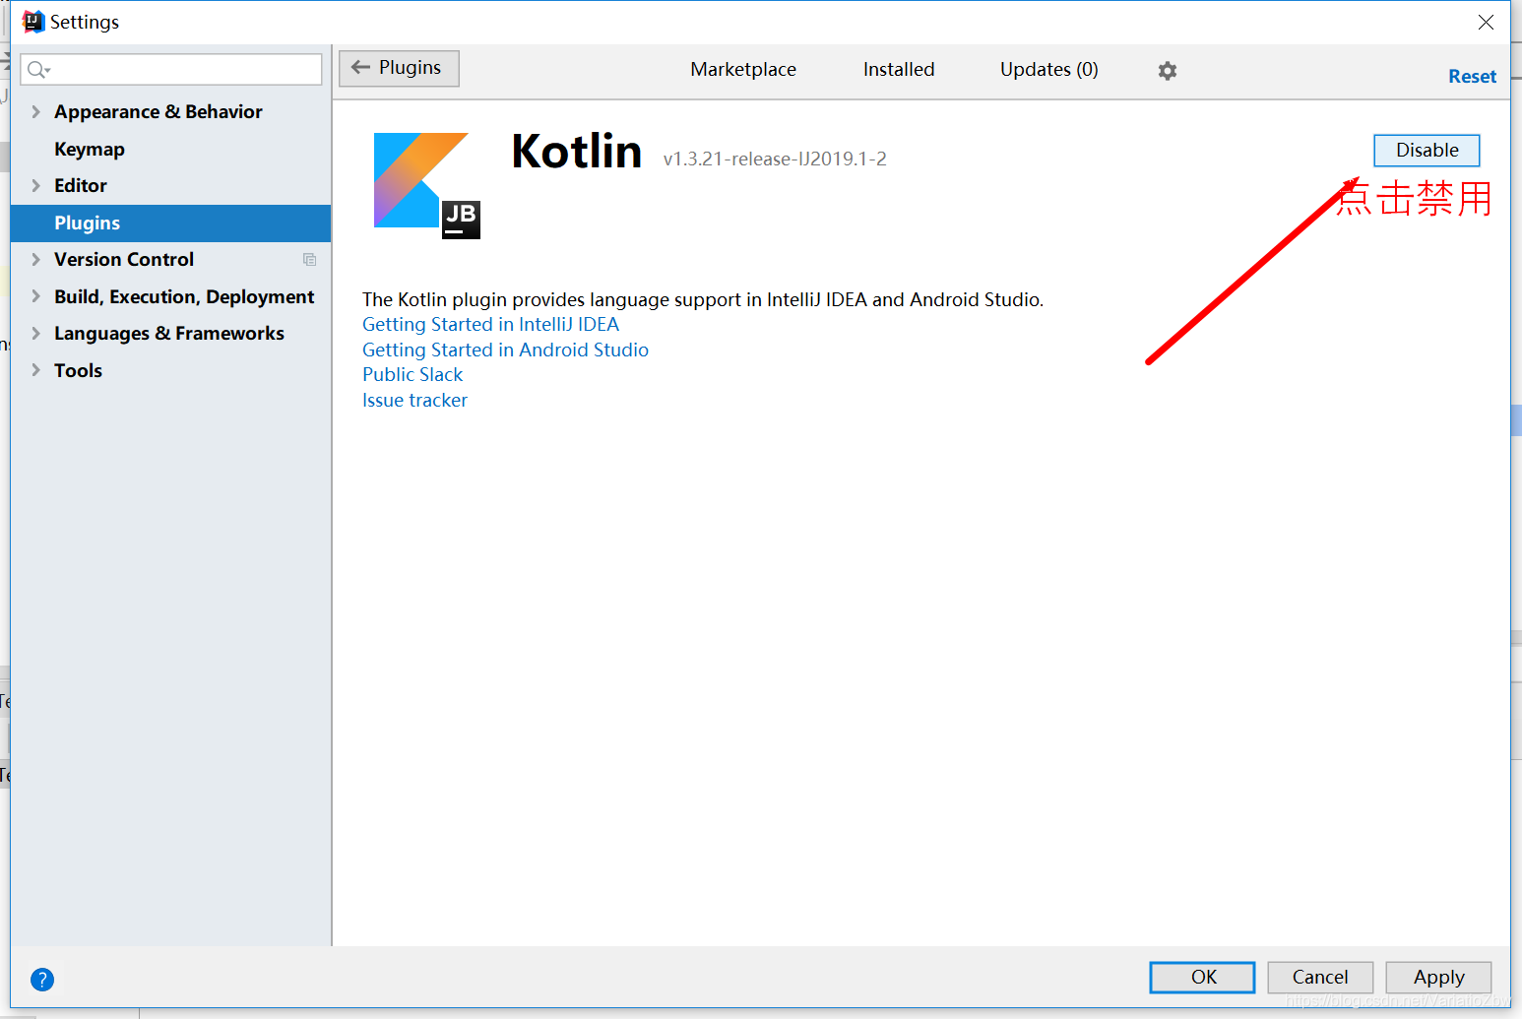The width and height of the screenshot is (1522, 1019).
Task: Open Getting Started in Android Studio link
Action: tap(505, 350)
